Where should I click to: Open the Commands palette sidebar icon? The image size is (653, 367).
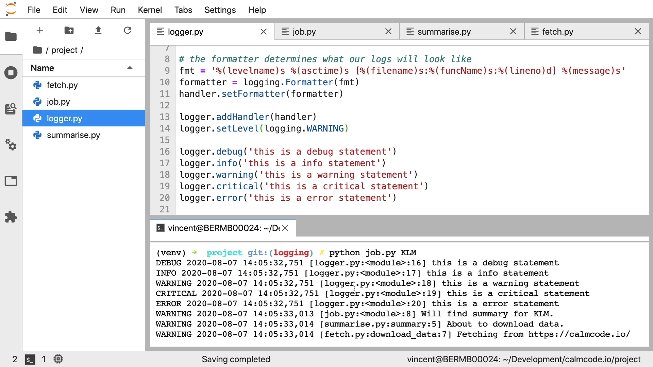[11, 109]
